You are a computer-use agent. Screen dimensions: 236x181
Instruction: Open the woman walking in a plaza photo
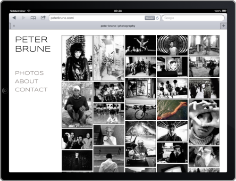click(x=204, y=67)
